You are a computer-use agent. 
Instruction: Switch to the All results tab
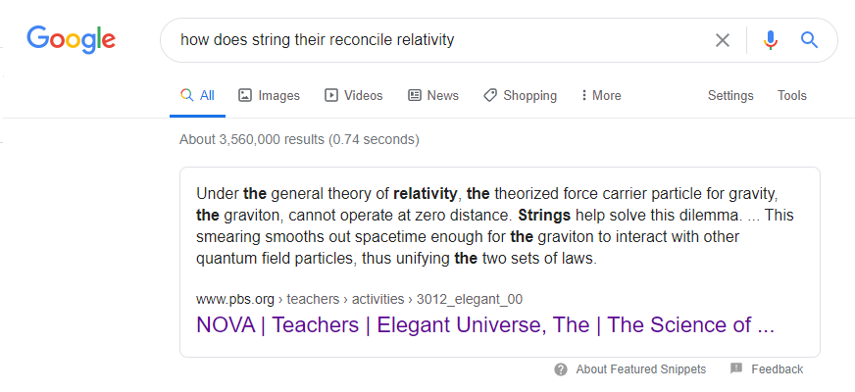(197, 95)
